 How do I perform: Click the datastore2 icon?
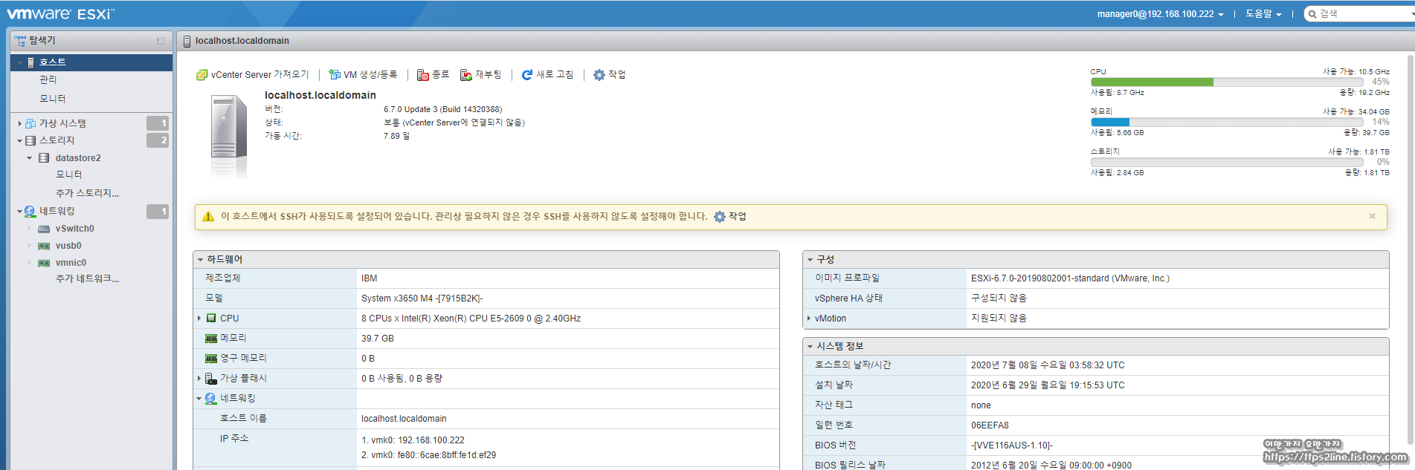[x=44, y=158]
